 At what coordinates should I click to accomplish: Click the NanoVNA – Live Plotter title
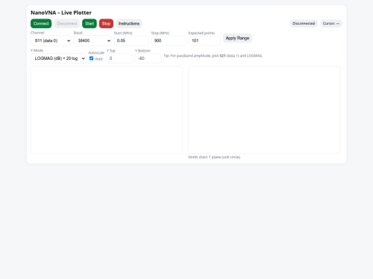pos(61,12)
